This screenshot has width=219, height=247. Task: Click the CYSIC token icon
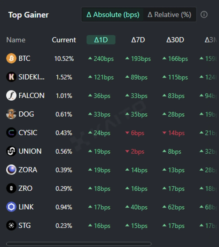pyautogui.click(x=11, y=133)
